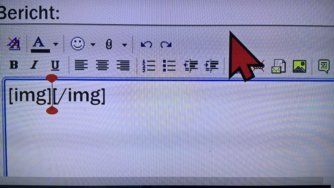
Task: Insert a smiley face emoticon
Action: [x=77, y=44]
